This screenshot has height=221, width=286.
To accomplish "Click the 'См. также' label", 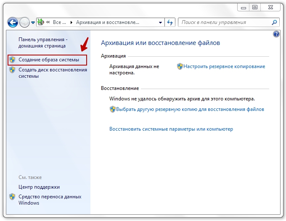I will (30, 177).
